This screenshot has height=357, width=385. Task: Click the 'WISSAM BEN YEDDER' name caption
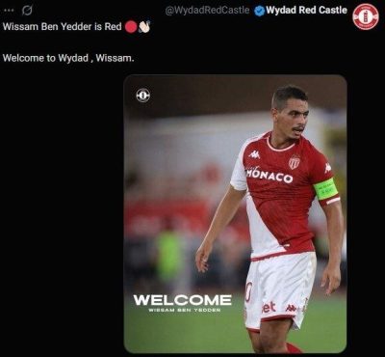[x=185, y=310]
